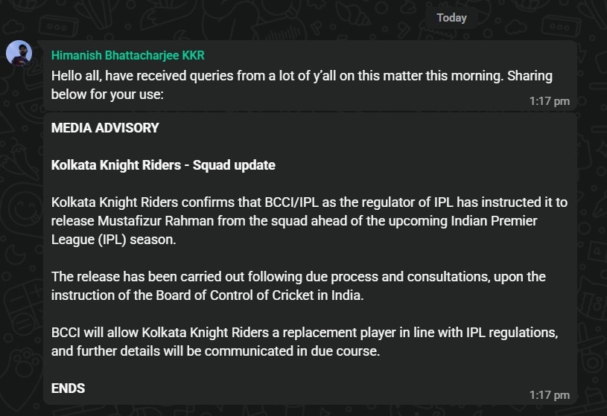The height and width of the screenshot is (416, 607).
Task: Click the ENDS text
Action: [x=68, y=388]
